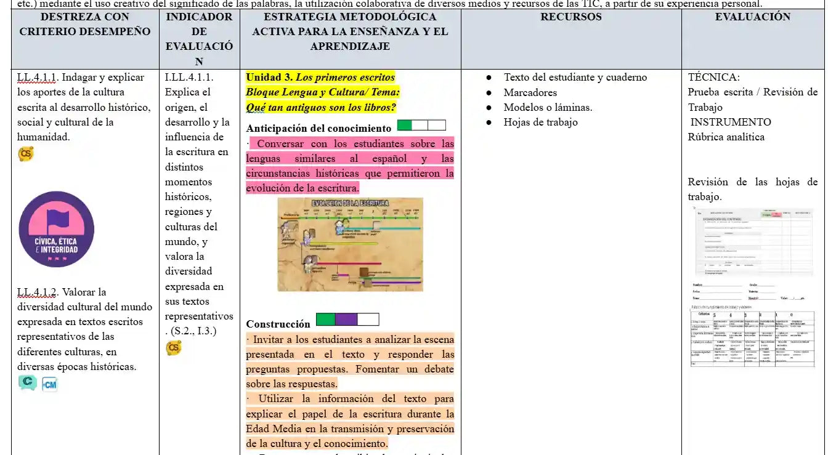The image size is (828, 455).
Task: Click the Destreza con Criterio Desempeño header
Action: pyautogui.click(x=85, y=24)
